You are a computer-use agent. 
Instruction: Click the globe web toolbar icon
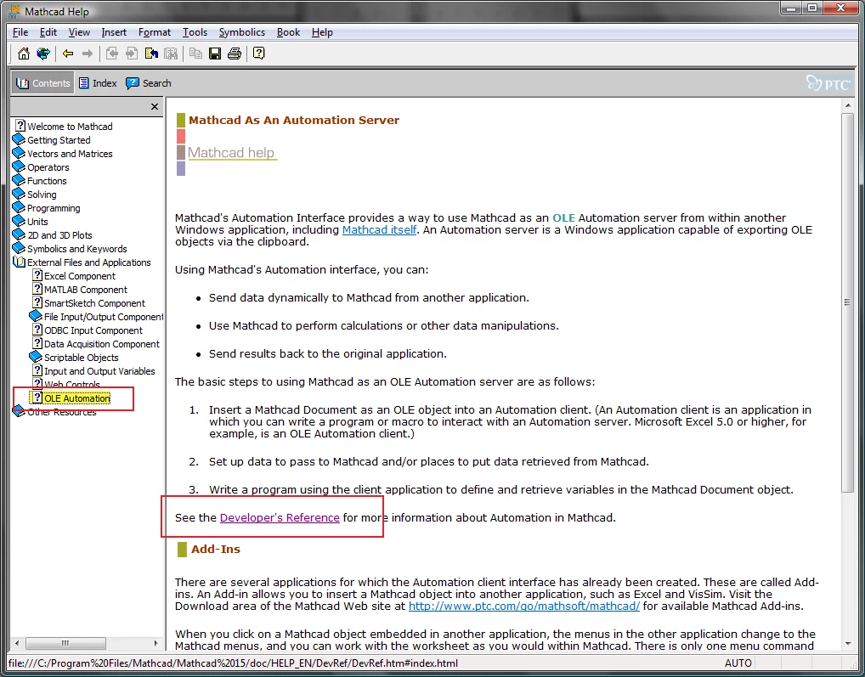[x=43, y=54]
